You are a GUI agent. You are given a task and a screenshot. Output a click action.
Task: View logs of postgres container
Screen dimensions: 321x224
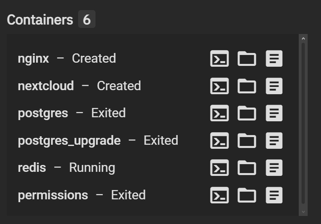tap(274, 113)
